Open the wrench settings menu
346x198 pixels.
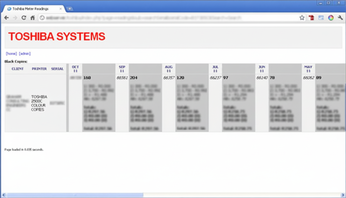[x=341, y=18]
